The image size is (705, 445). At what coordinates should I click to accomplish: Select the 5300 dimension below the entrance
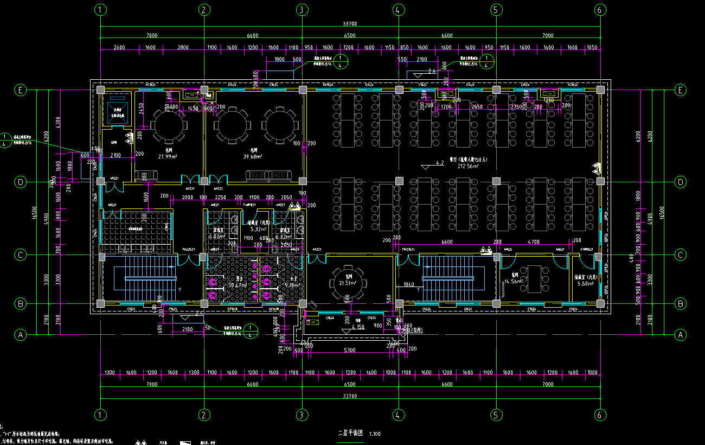349,351
